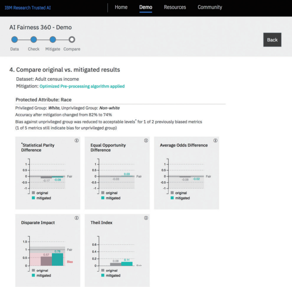This screenshot has width=292, height=287.
Task: Open the Demo navigation tab
Action: tap(146, 7)
